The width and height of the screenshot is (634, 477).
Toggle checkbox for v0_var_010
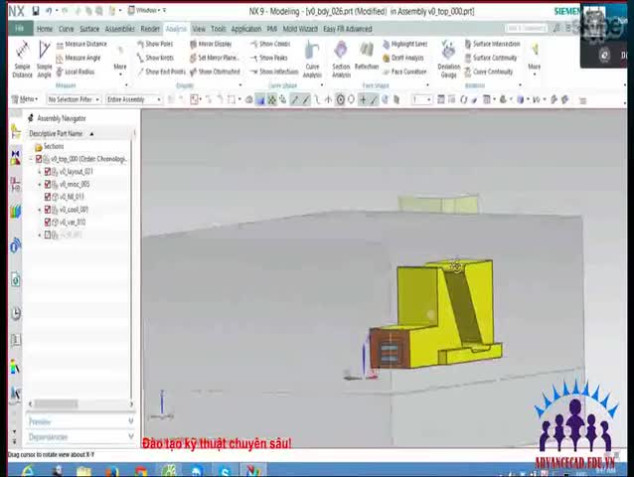[x=48, y=222]
